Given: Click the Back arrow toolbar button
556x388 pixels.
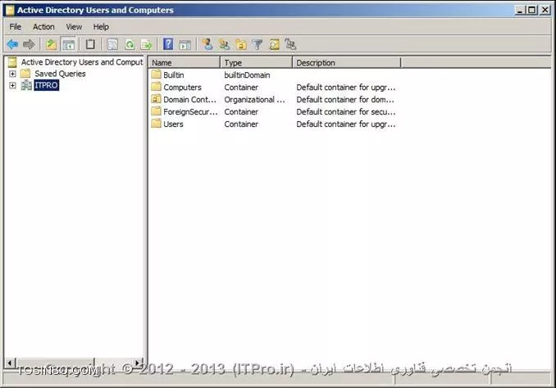Looking at the screenshot, I should coord(12,44).
